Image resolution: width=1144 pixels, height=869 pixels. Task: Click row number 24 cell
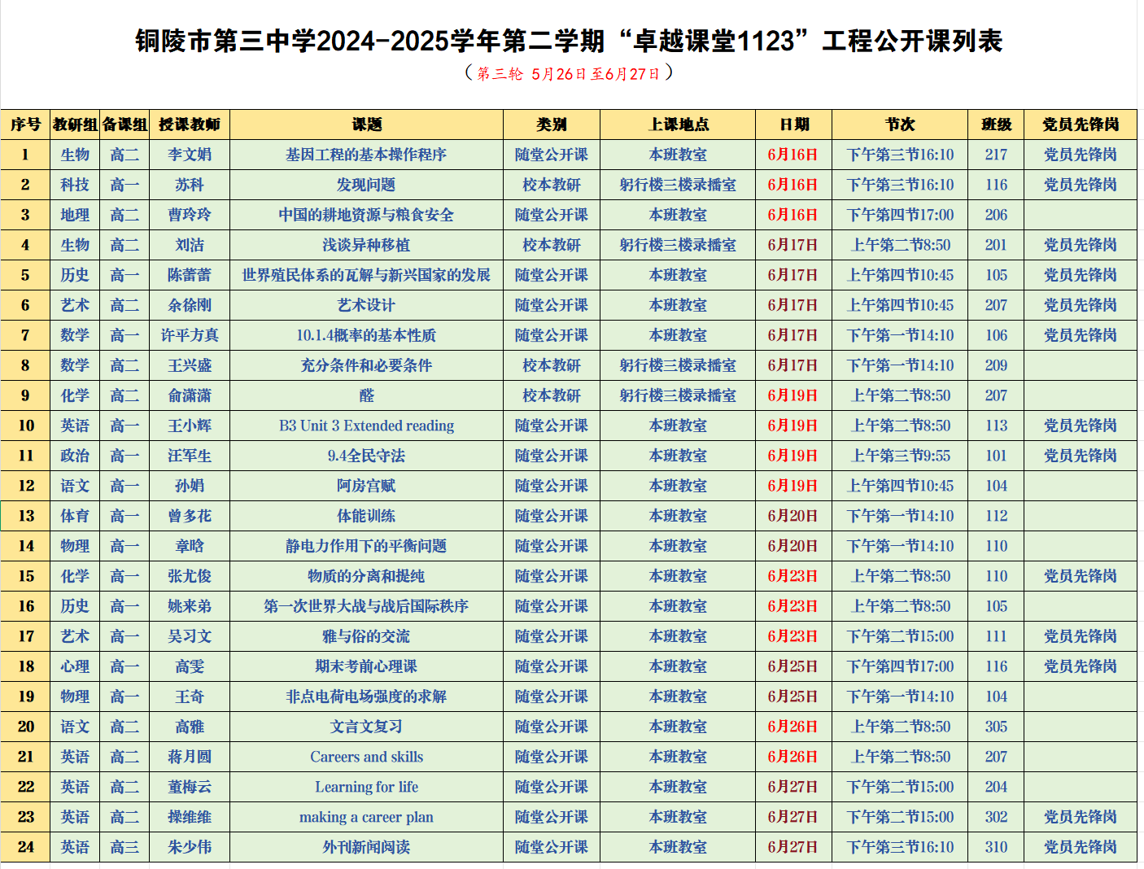pyautogui.click(x=26, y=847)
